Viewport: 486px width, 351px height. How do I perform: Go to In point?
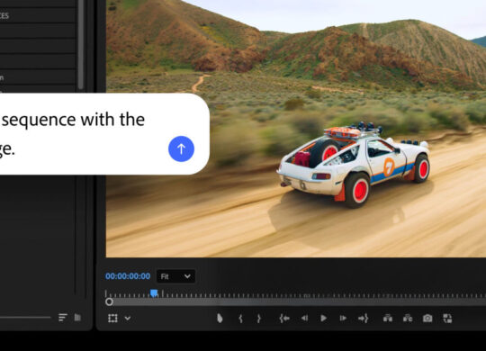284,319
